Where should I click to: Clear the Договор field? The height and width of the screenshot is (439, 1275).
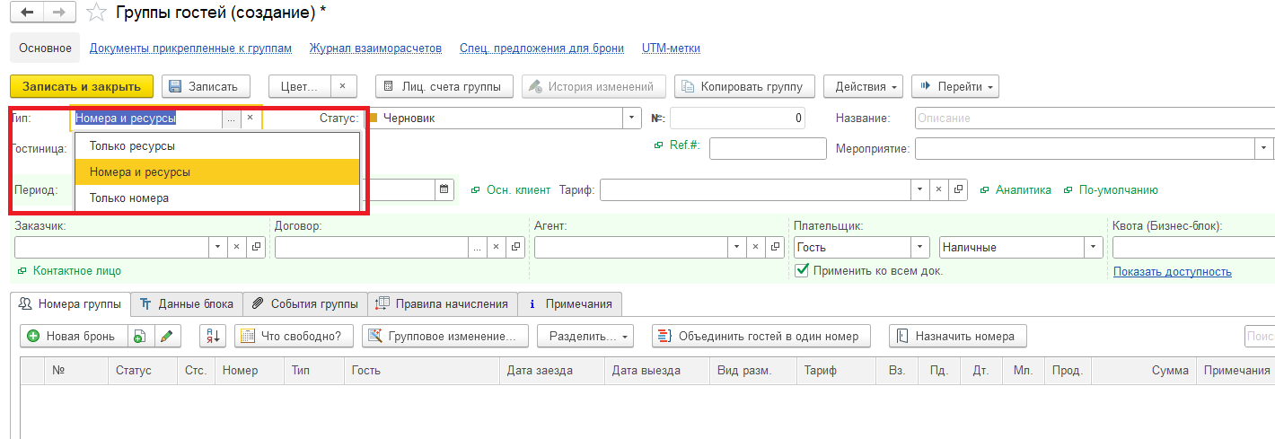(x=497, y=247)
